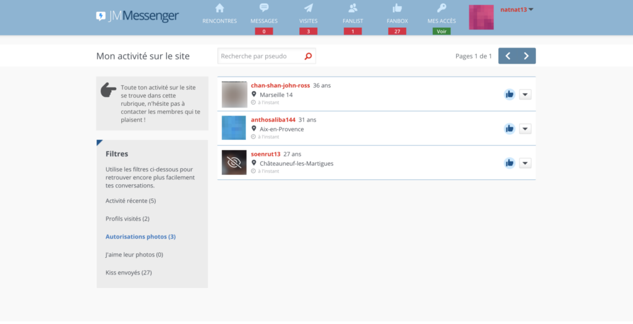The width and height of the screenshot is (633, 324).
Task: Send kiss to chan-shan-john-ross
Action: click(x=509, y=95)
